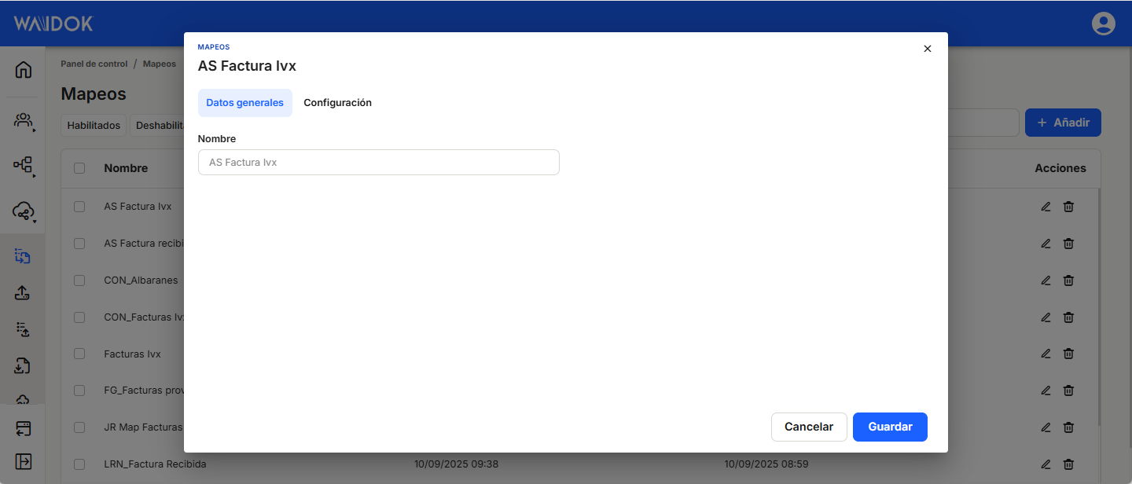
Task: Expand the cloud share sidebar menu
Action: coord(24,211)
